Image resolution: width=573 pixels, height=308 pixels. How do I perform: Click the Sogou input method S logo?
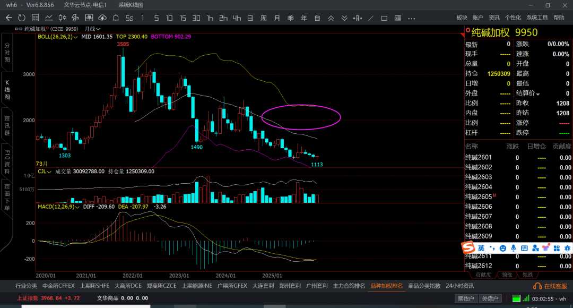click(x=468, y=247)
